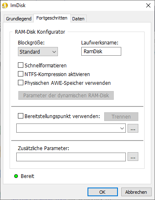Switch to the Grundlegend tab
155x200 pixels.
click(18, 19)
